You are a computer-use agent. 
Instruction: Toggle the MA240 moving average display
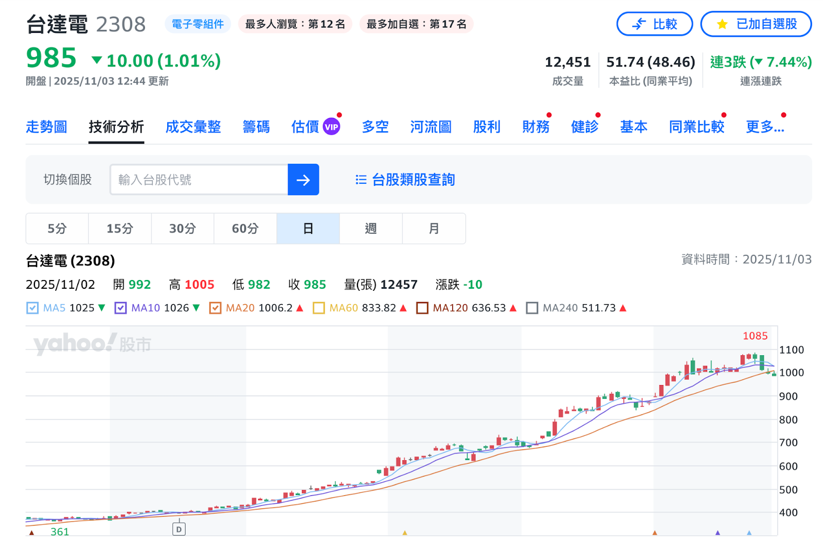coord(533,308)
